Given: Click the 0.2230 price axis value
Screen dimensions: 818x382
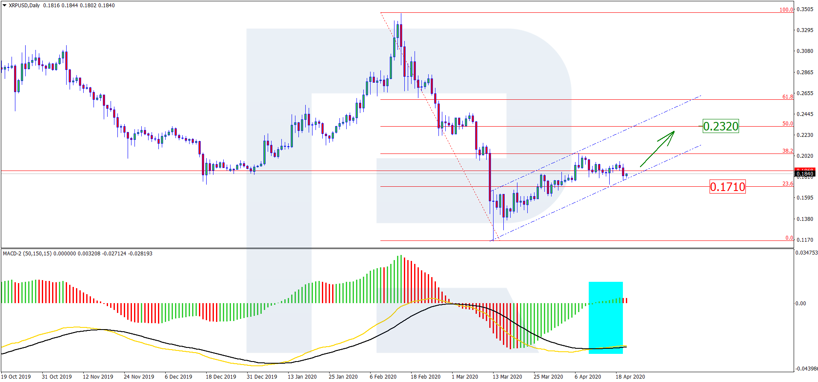Looking at the screenshot, I should 805,135.
